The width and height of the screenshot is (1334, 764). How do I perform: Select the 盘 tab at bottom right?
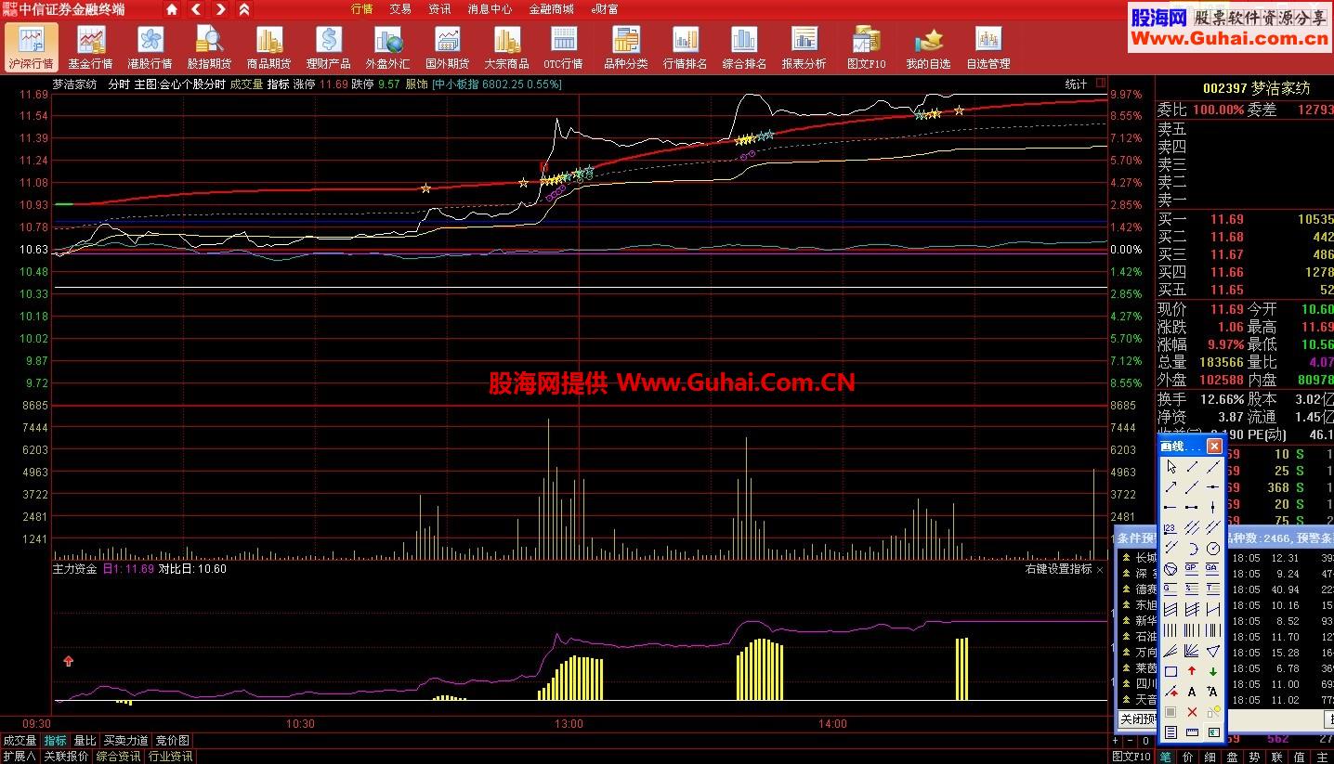pos(1232,757)
